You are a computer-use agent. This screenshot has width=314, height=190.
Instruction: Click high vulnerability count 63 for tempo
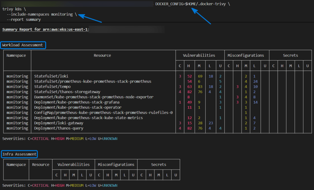click(189, 87)
